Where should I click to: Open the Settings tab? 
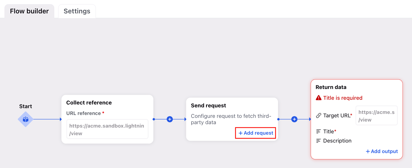point(77,11)
